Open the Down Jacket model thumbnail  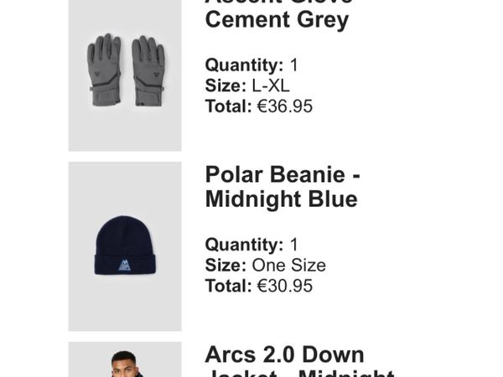(x=125, y=360)
